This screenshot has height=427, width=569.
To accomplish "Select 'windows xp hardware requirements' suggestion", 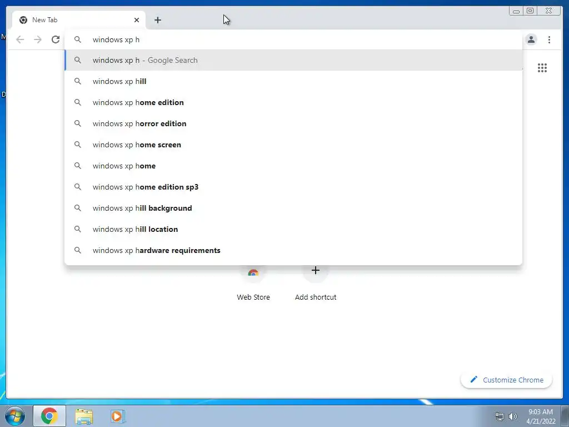I will (x=293, y=250).
